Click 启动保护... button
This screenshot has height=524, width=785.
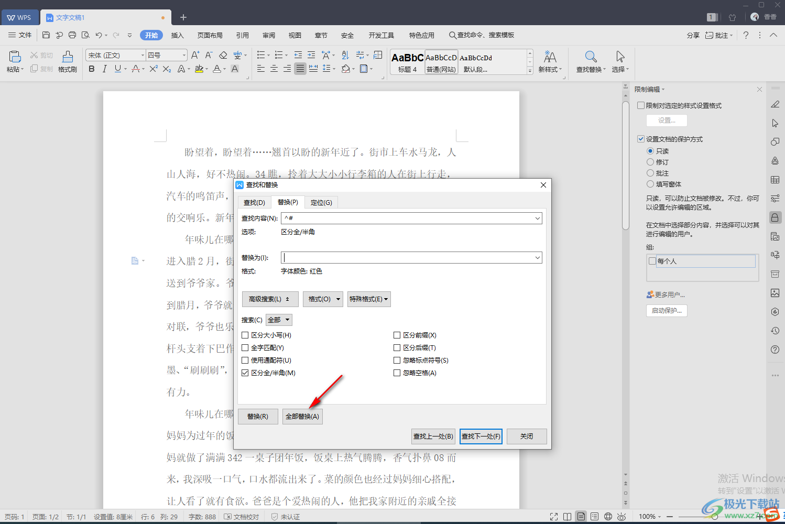(667, 311)
